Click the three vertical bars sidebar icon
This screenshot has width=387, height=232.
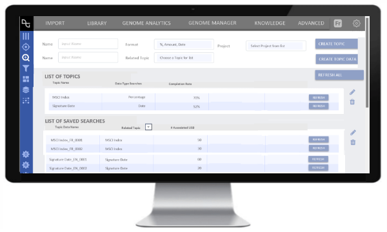point(26,36)
